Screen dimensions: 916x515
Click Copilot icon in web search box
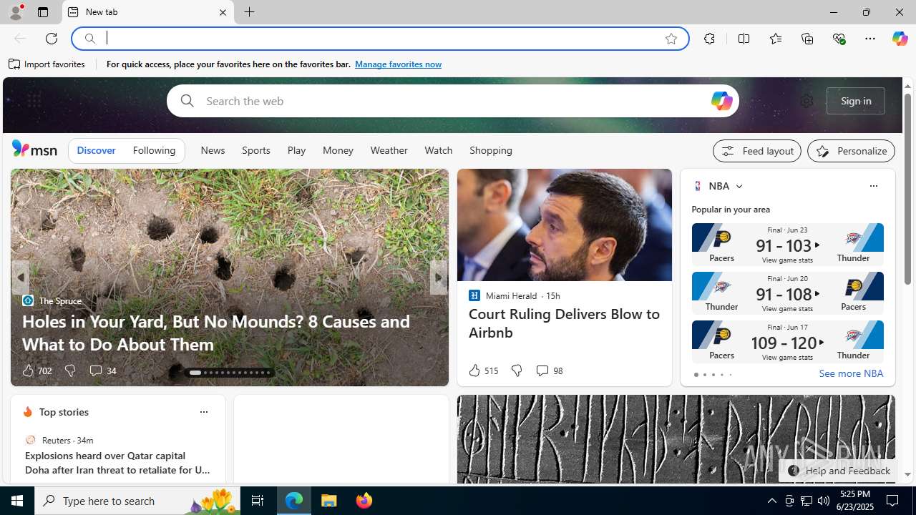721,101
